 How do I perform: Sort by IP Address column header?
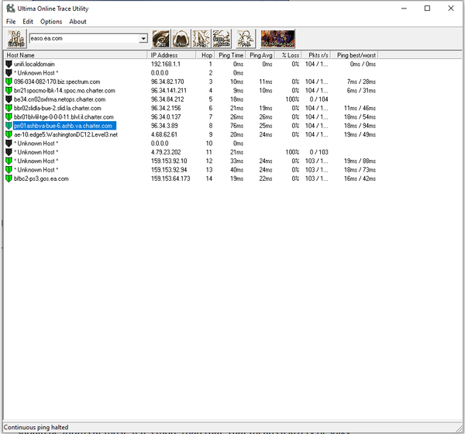(x=171, y=55)
